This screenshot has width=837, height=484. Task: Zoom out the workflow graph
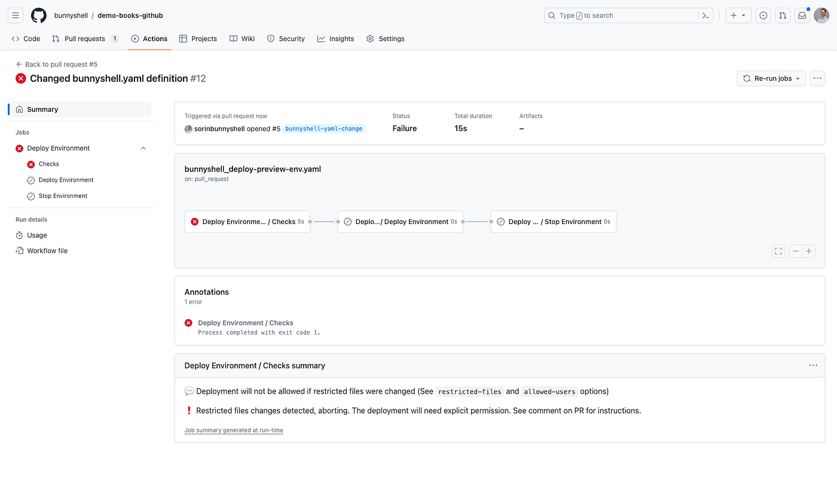[796, 252]
